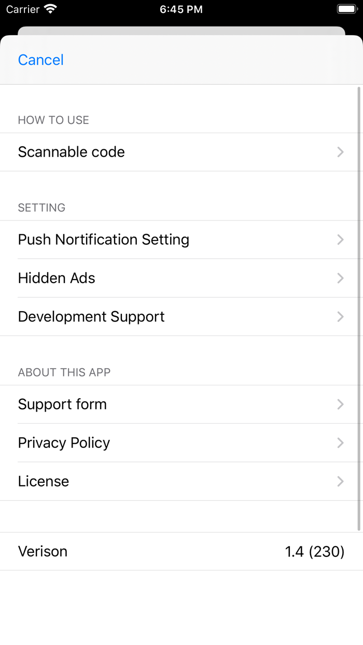The height and width of the screenshot is (645, 363).
Task: Click the Wi-Fi icon in the status bar
Action: point(50,8)
